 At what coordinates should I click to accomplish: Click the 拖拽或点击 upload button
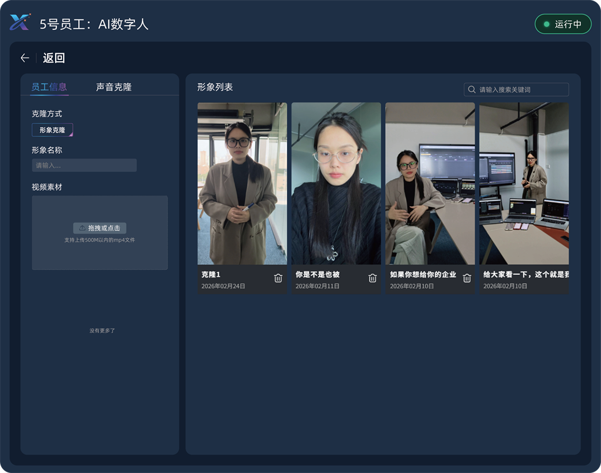[x=100, y=228]
